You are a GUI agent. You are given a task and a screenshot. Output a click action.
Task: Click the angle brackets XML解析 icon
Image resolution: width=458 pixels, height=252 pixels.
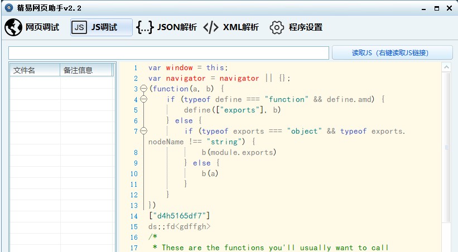click(211, 27)
